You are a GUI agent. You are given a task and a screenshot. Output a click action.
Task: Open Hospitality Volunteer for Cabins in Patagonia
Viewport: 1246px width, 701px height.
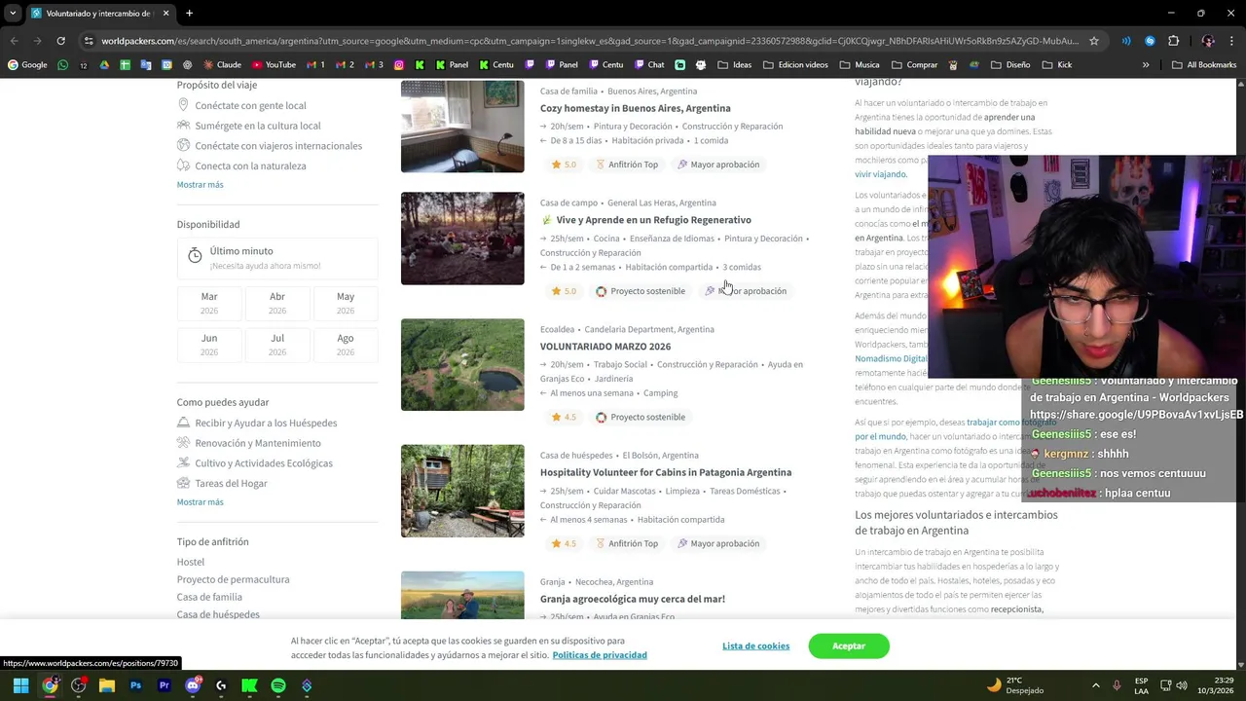pyautogui.click(x=666, y=472)
